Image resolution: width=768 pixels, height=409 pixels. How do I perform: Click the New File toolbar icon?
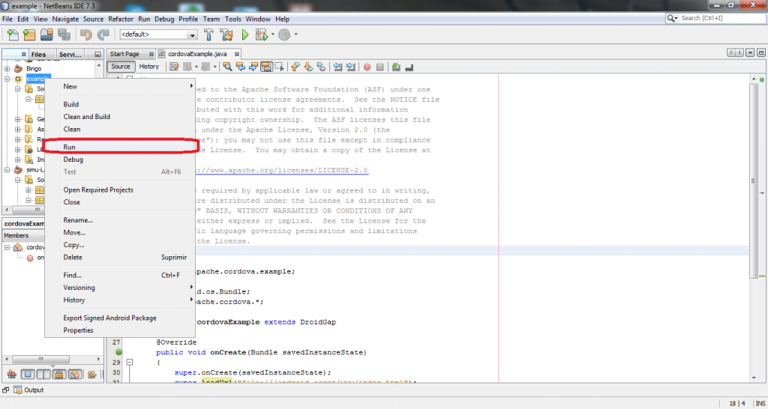pyautogui.click(x=13, y=34)
